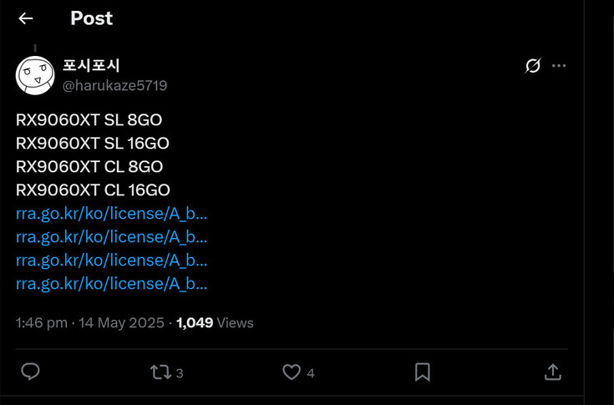Open the @harukaze5719 handle
The image size is (614, 405).
114,86
